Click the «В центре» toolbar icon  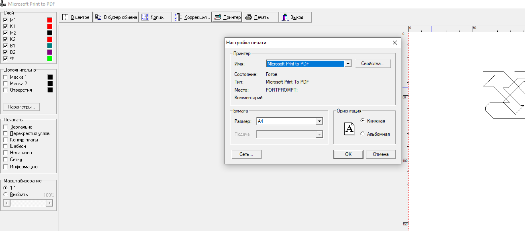(x=65, y=17)
